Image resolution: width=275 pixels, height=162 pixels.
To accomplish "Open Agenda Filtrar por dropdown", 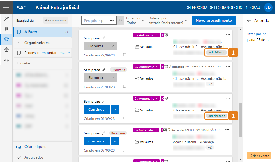I will (x=256, y=34).
